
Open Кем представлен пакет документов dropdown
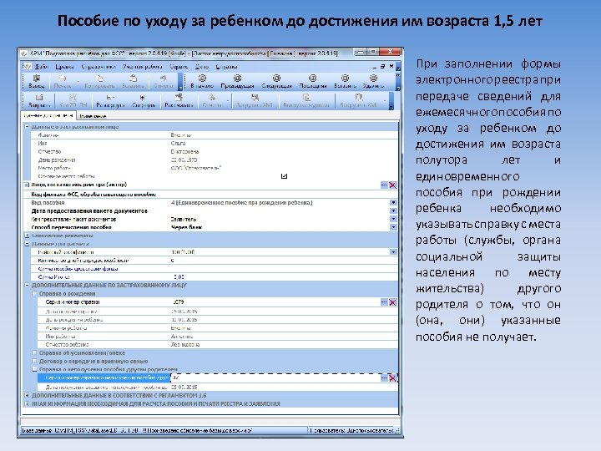394,219
